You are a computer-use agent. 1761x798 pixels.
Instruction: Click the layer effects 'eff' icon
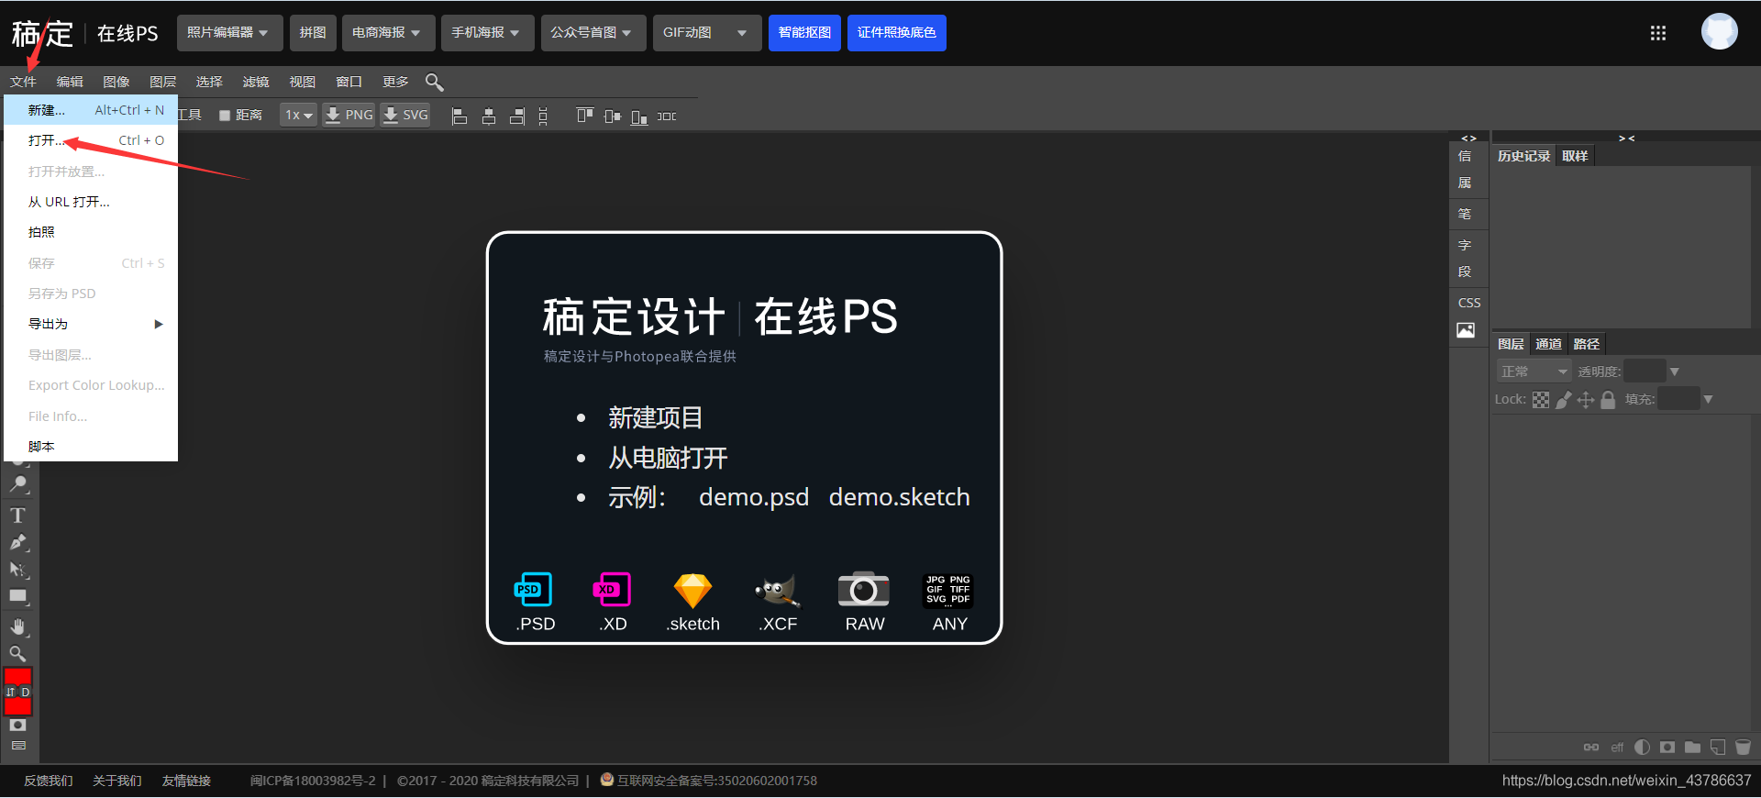coord(1617,748)
